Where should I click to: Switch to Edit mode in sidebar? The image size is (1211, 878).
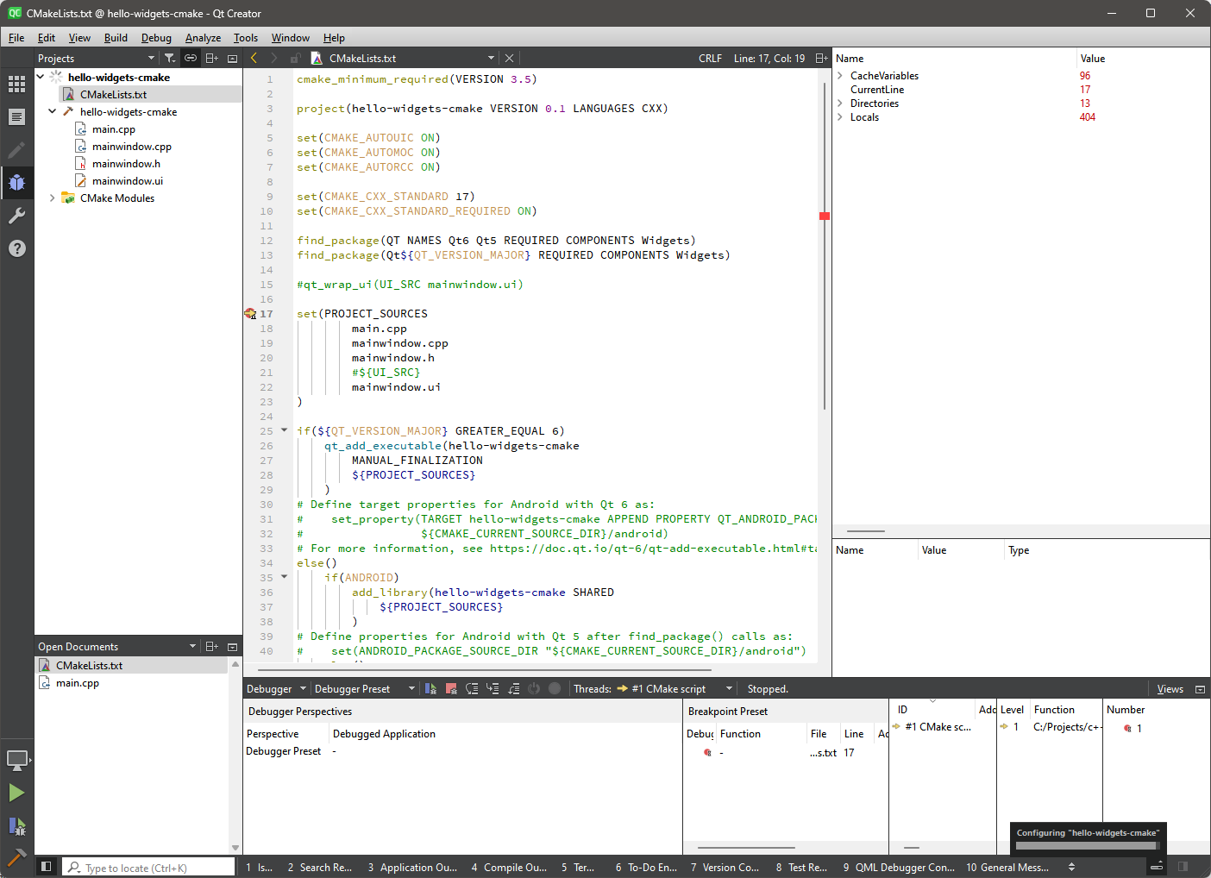coord(16,116)
